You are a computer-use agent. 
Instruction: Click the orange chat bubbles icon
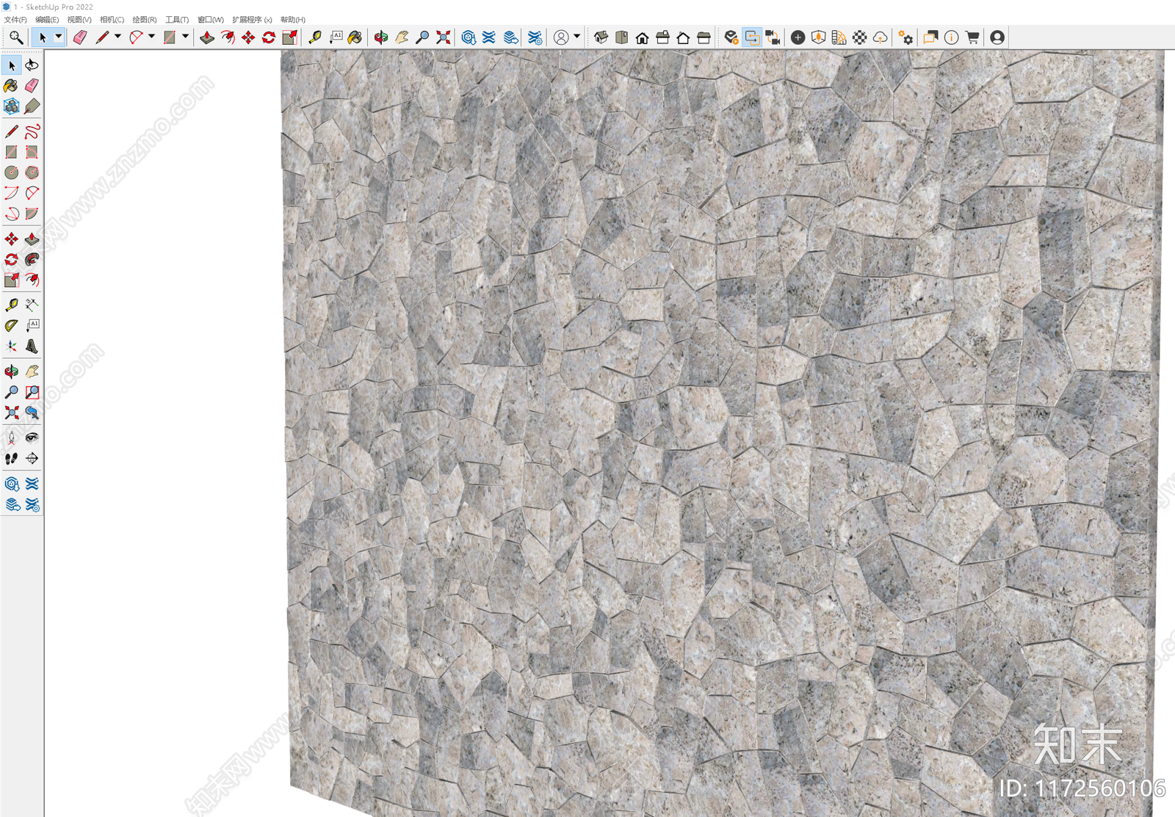[x=930, y=37]
